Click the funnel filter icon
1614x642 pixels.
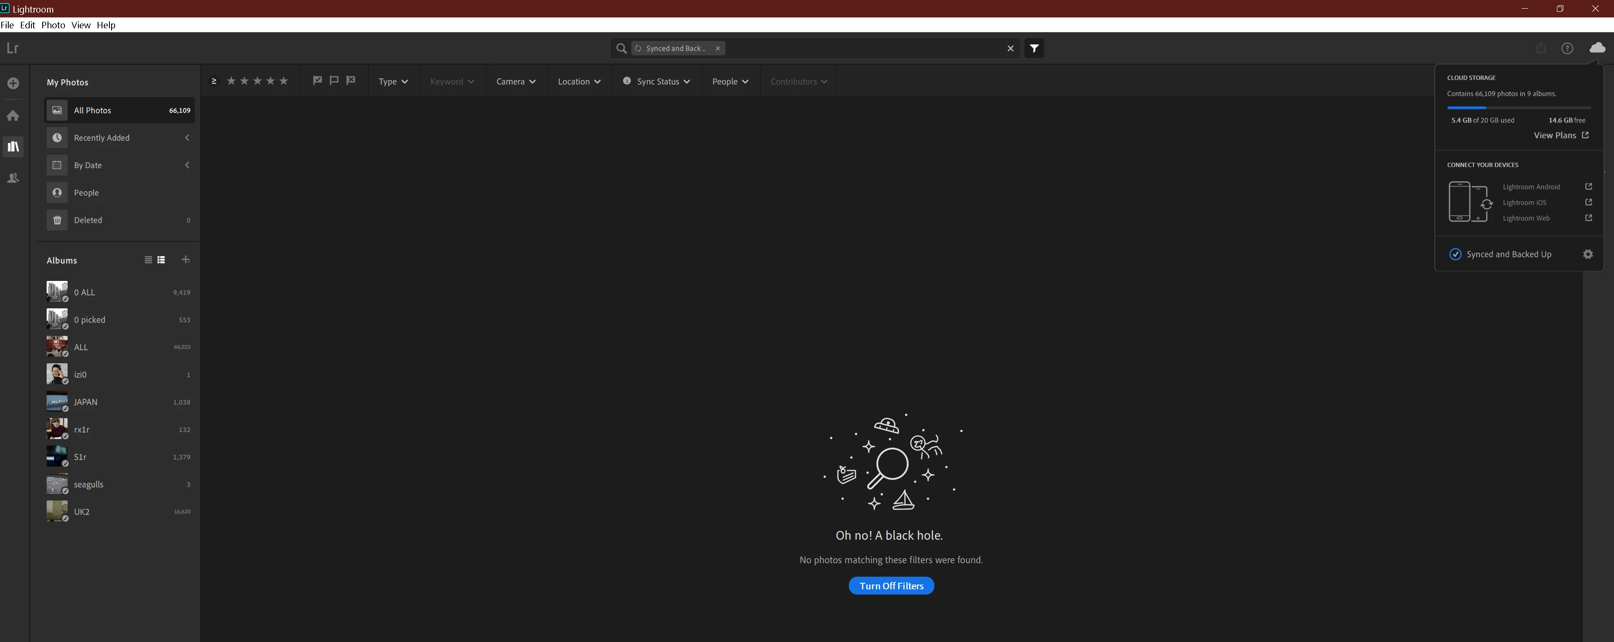pyautogui.click(x=1034, y=48)
